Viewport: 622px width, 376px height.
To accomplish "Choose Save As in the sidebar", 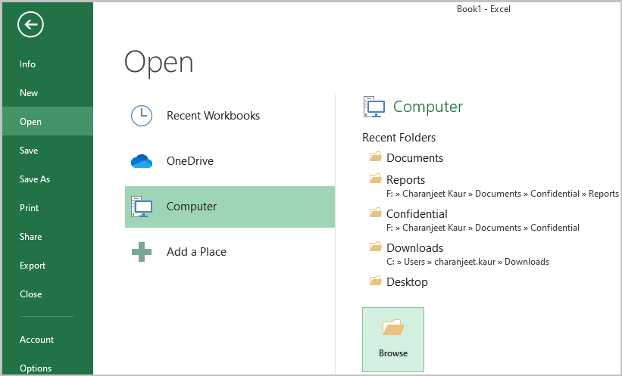I will pos(48,179).
